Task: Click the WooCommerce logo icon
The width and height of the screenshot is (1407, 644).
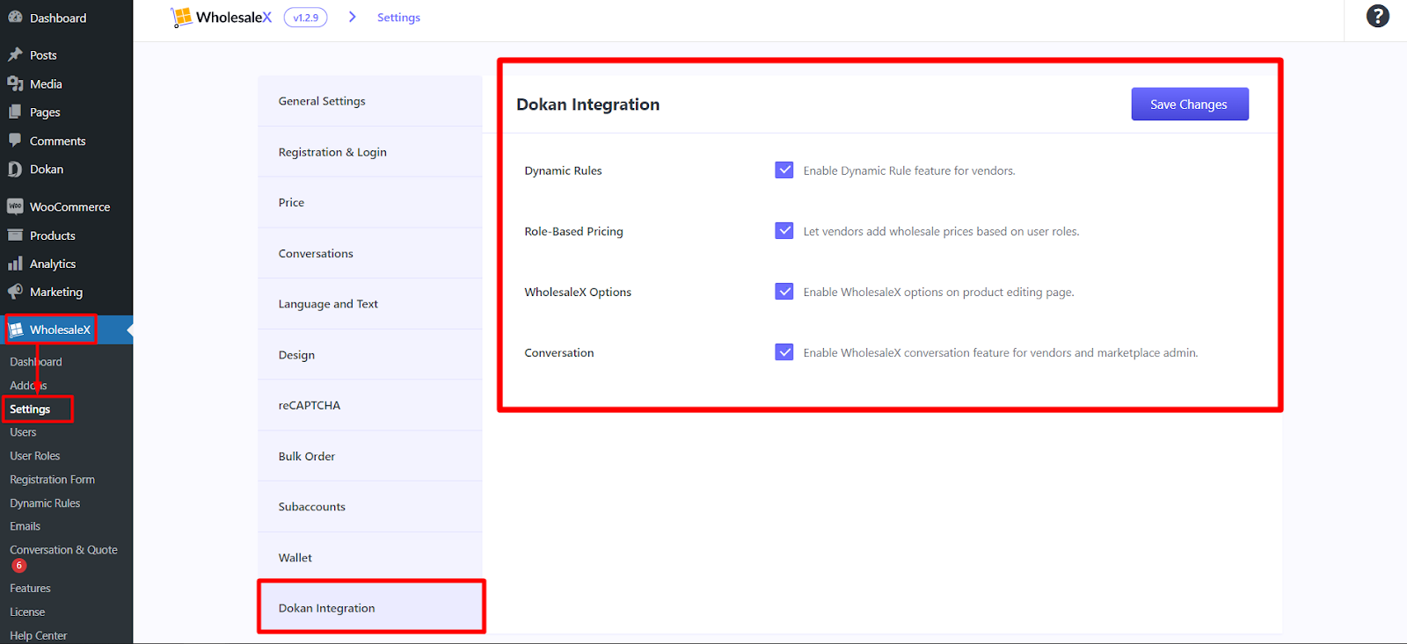Action: click(15, 206)
